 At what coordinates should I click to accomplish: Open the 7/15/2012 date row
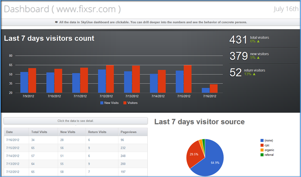point(13,148)
